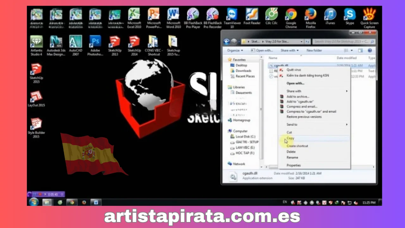Select CONG VIEC - Shortcut folder icon
The width and height of the screenshot is (405, 228).
(x=154, y=46)
